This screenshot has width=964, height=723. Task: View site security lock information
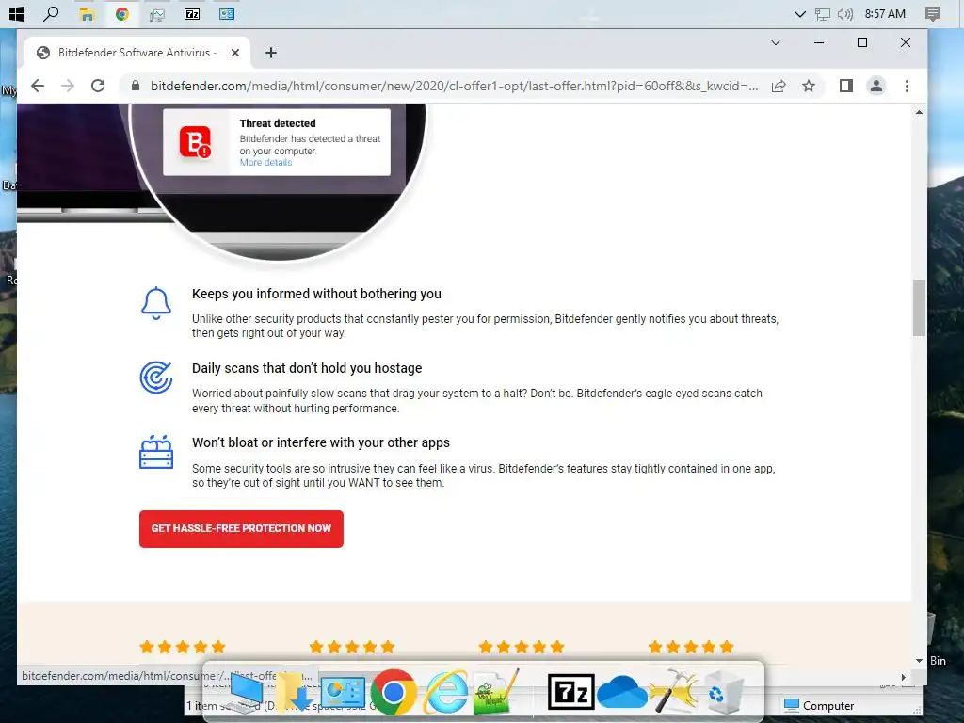136,86
